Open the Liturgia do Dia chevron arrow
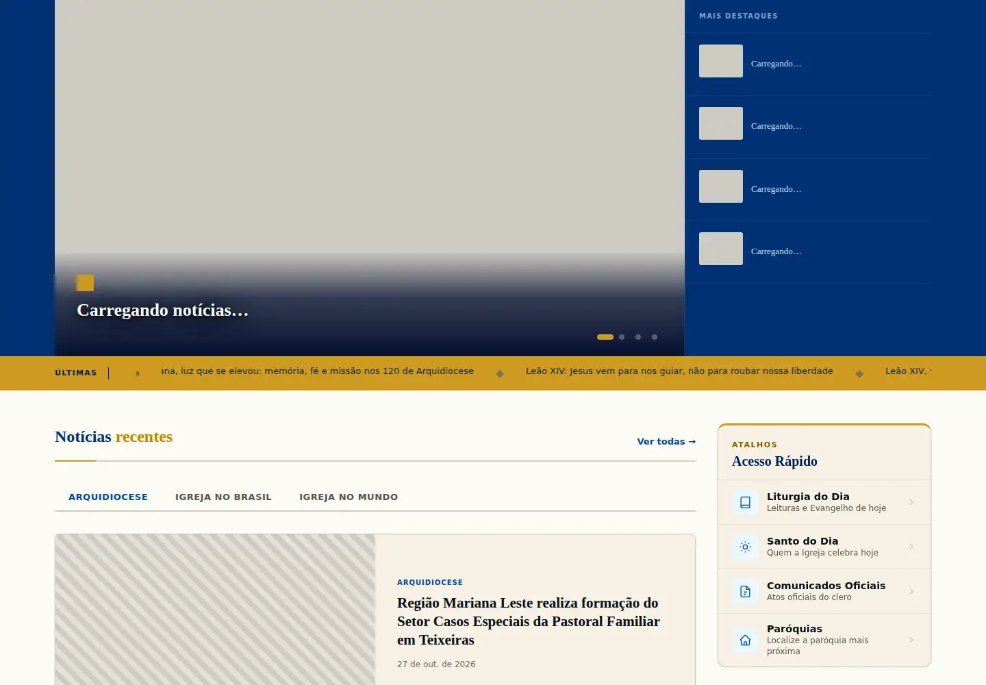986x685 pixels. [x=911, y=502]
